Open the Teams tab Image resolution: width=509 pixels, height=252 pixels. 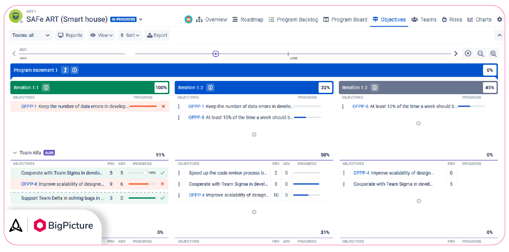(x=424, y=20)
